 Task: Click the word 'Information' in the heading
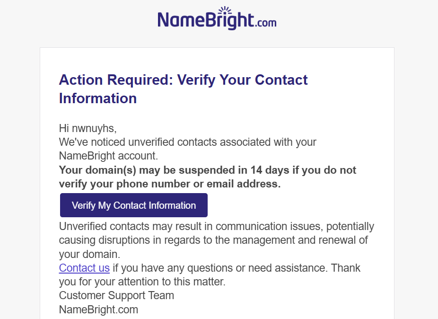coord(98,98)
